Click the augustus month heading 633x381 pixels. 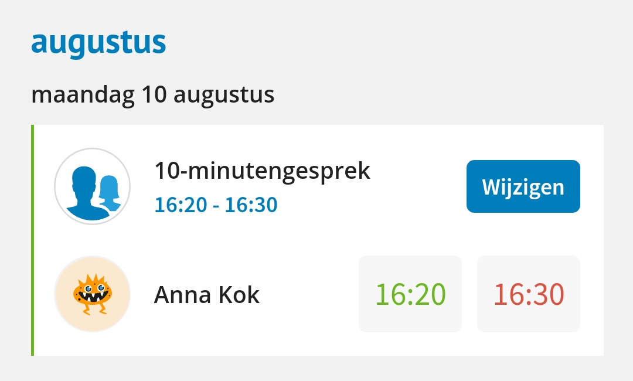point(98,43)
